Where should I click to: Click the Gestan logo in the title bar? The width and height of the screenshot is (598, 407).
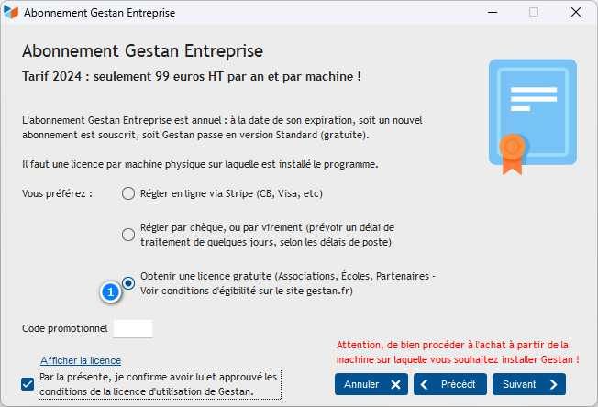11,14
